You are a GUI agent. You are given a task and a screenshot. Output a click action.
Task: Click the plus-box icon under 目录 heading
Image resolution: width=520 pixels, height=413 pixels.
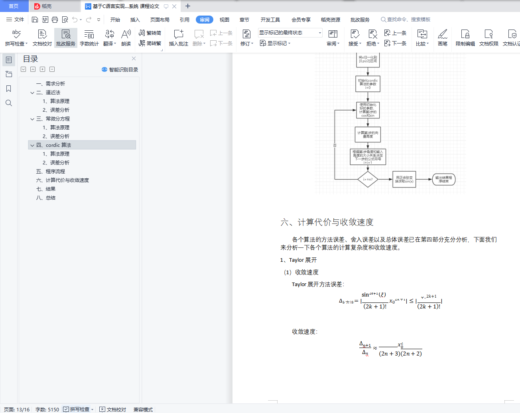point(43,69)
